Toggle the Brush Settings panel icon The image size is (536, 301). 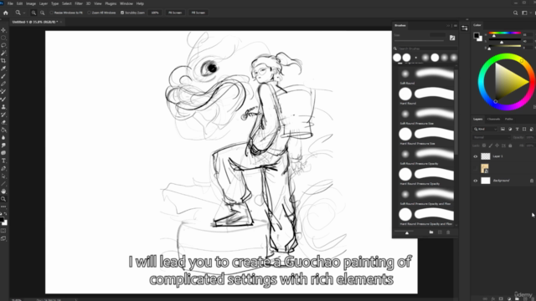pyautogui.click(x=452, y=38)
